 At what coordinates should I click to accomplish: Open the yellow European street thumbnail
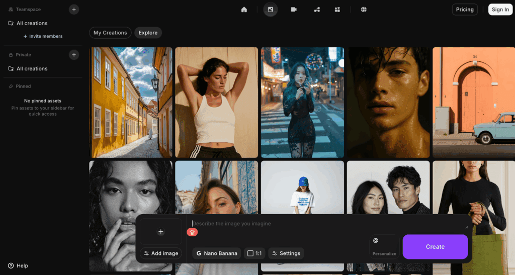pos(131,103)
